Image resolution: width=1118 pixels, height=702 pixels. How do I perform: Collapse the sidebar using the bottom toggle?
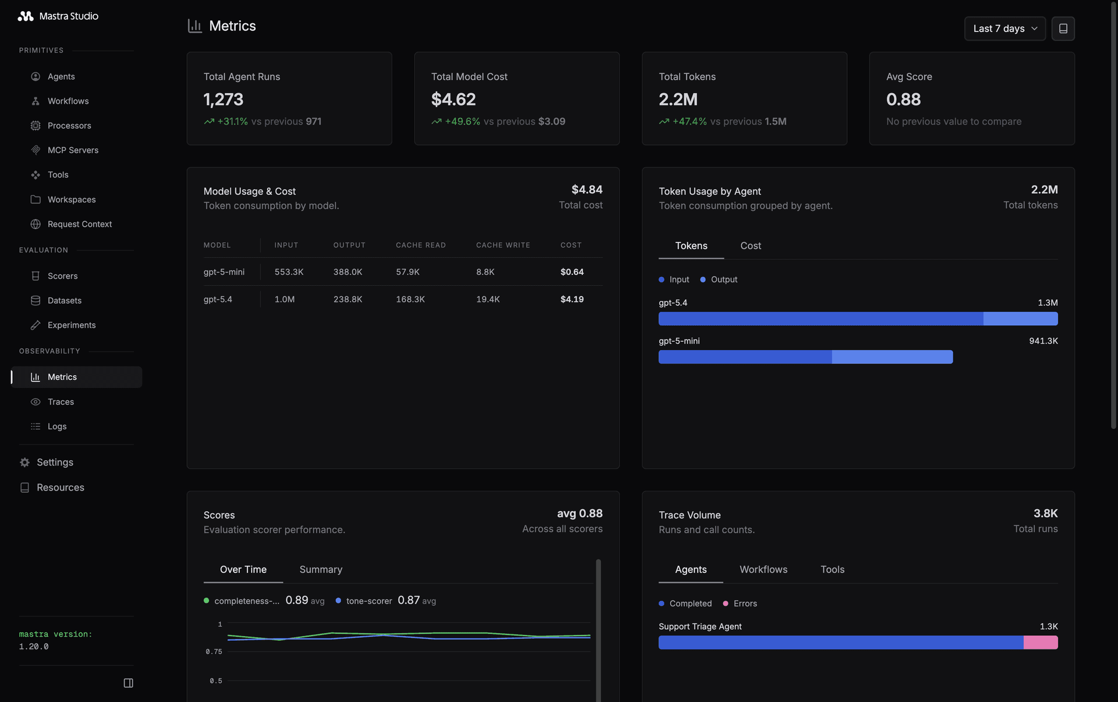coord(128,683)
